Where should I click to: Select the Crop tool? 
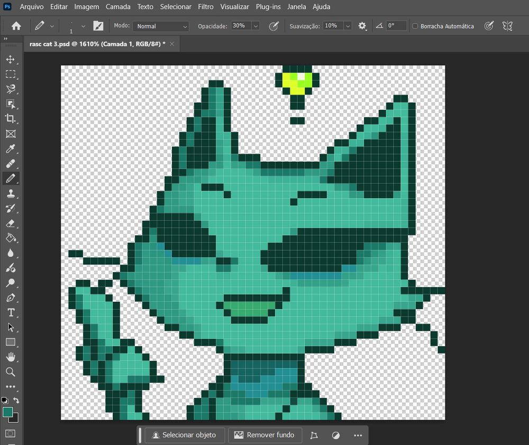tap(11, 119)
